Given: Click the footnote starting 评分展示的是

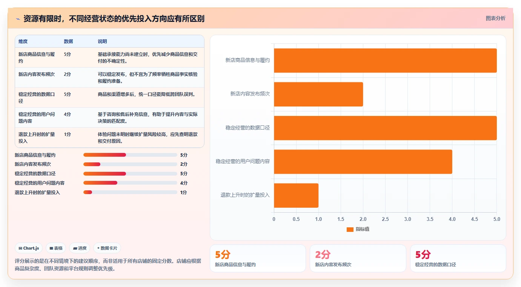Looking at the screenshot, I should click(108, 265).
